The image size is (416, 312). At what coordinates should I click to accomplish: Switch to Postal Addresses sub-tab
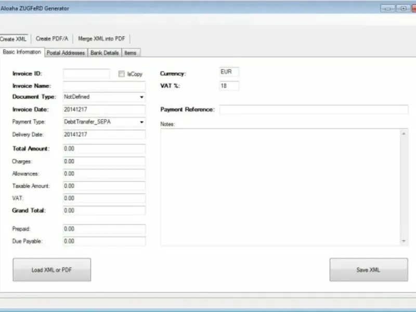pos(66,53)
